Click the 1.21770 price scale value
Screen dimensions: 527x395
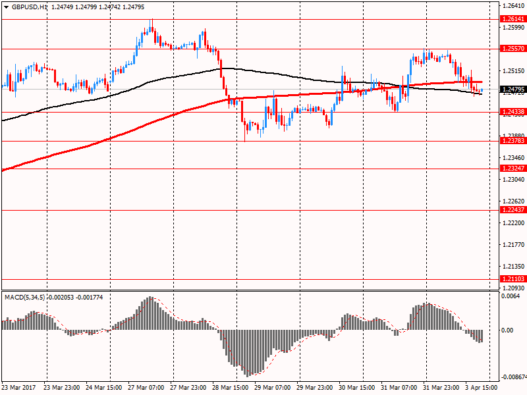point(513,244)
